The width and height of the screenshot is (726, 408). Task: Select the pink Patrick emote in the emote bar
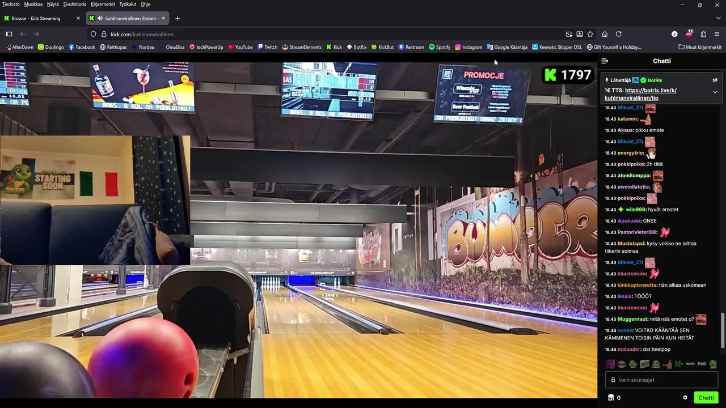coord(667,364)
